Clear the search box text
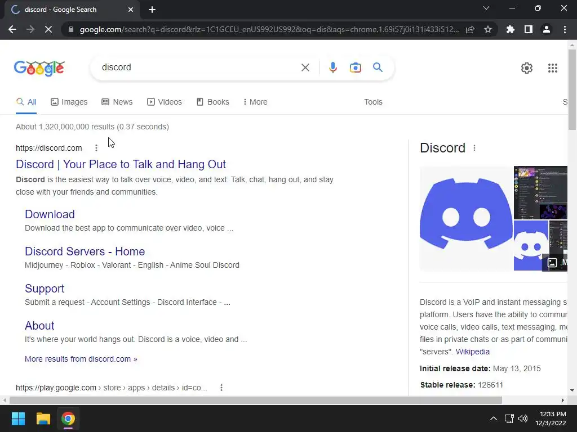This screenshot has width=577, height=432. point(305,67)
